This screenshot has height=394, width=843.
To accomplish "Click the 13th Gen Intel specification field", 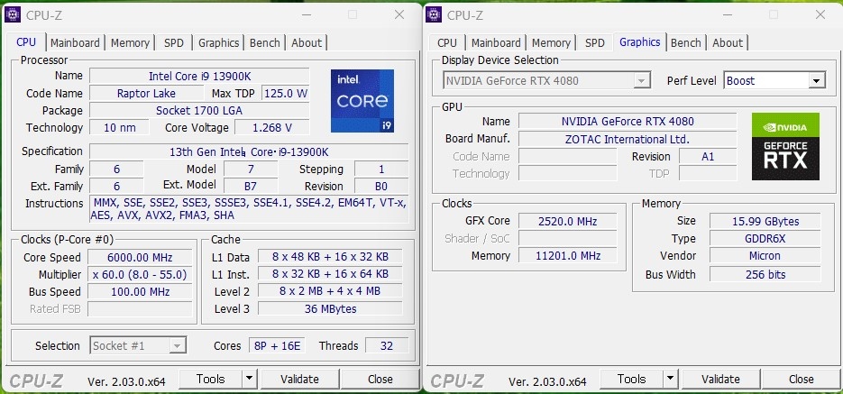I will pyautogui.click(x=249, y=151).
